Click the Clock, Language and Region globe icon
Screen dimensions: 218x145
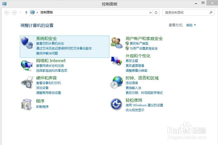117,82
